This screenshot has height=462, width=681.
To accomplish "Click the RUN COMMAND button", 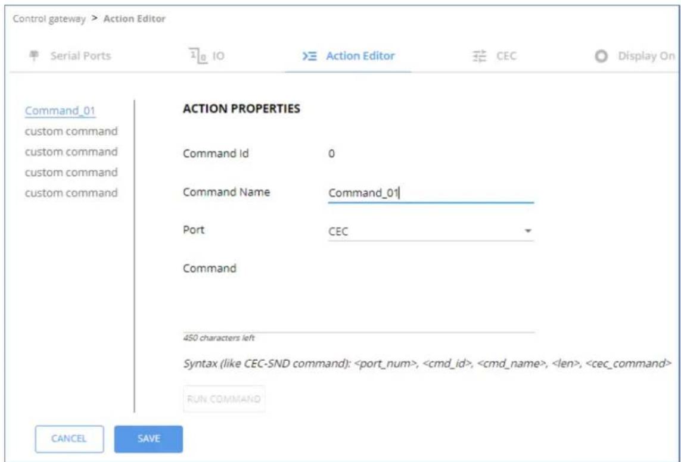I will (x=224, y=399).
